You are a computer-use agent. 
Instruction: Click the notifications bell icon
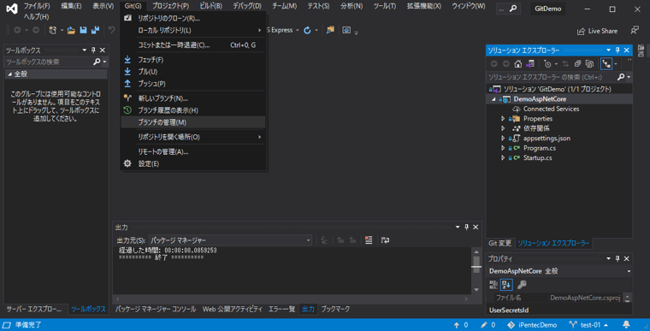[626, 325]
